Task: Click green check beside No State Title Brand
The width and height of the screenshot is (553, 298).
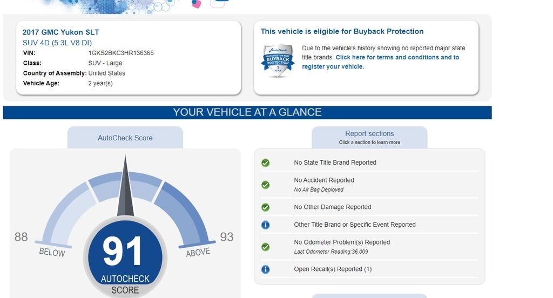Action: 266,163
